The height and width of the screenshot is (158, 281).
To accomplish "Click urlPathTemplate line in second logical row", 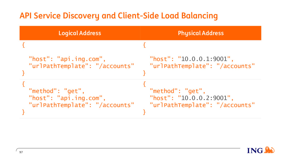I will 81,105.
